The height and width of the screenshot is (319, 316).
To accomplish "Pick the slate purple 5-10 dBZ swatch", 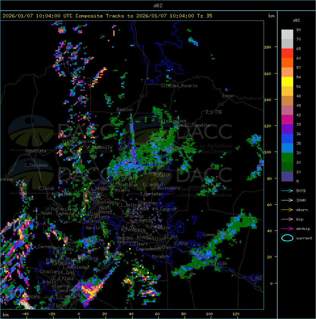I will [x=287, y=177].
